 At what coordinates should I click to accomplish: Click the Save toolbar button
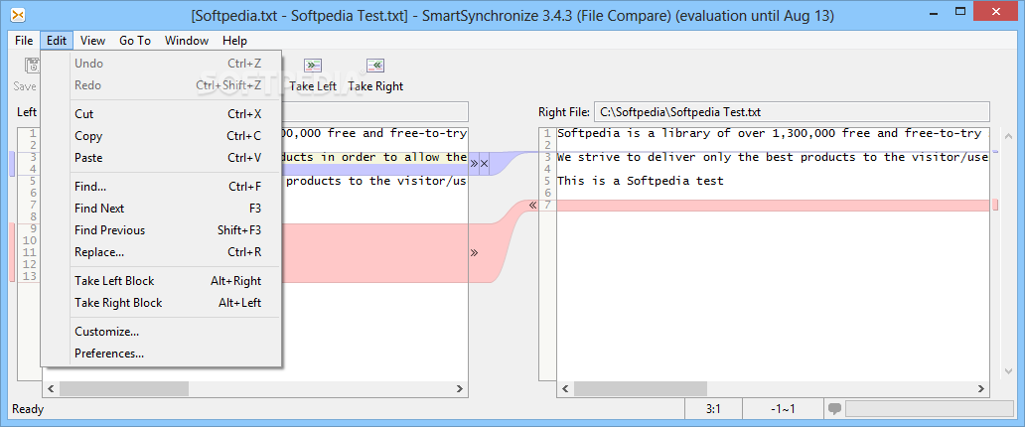(26, 75)
